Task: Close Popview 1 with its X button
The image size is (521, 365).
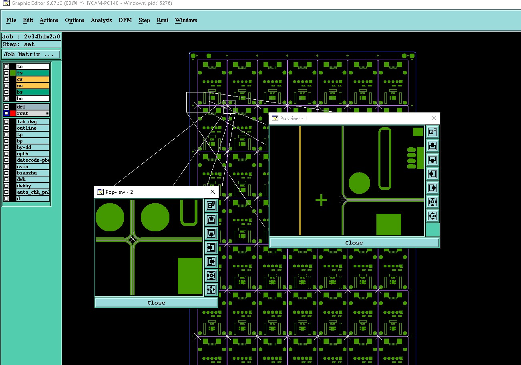Action: tap(434, 118)
